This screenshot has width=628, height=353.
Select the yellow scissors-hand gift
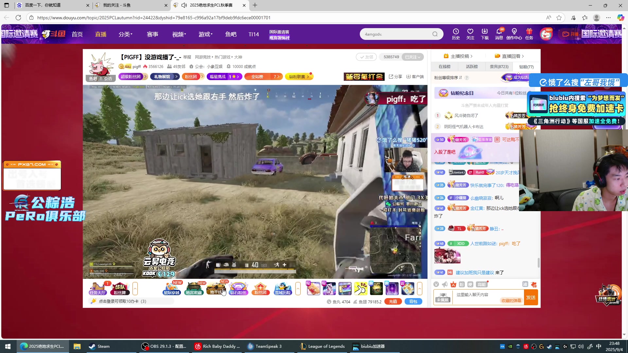tap(360, 289)
